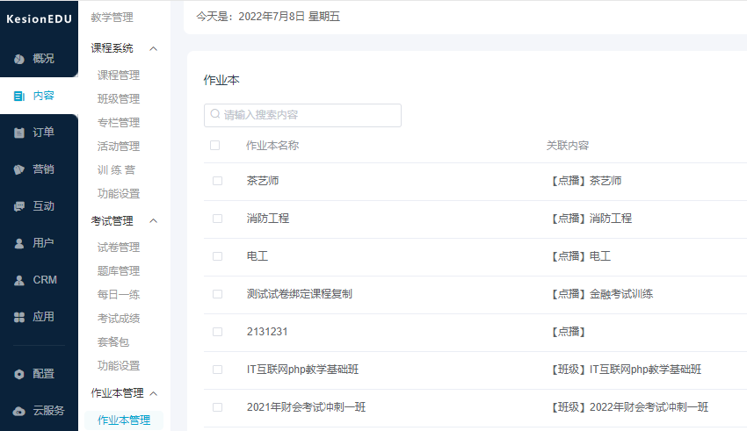The image size is (747, 431).
Task: Open the 配置 settings icon
Action: 19,374
